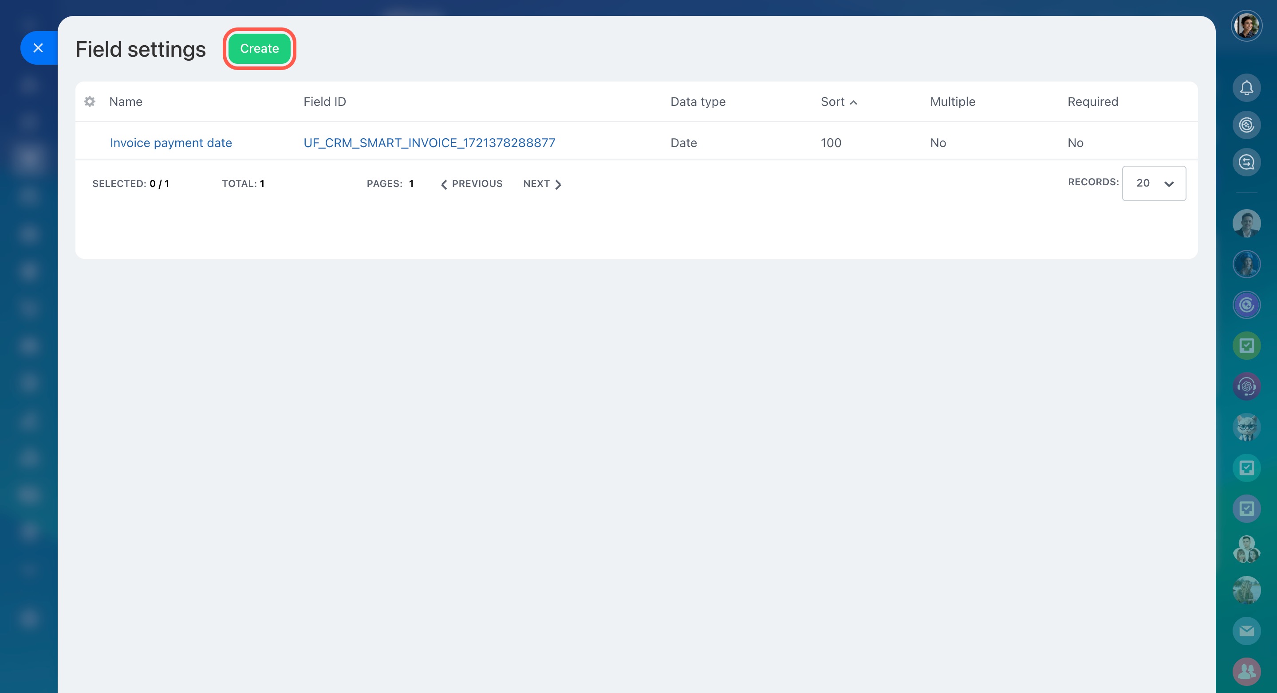Go to the Next page
Image resolution: width=1277 pixels, height=693 pixels.
542,183
